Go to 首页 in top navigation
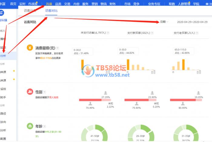 tap(13, 4)
